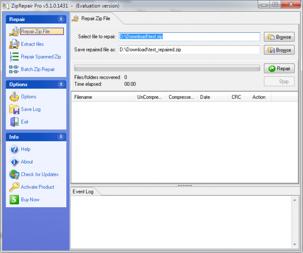Open Batch Zip Repair link
The image size is (303, 253).
click(x=38, y=69)
